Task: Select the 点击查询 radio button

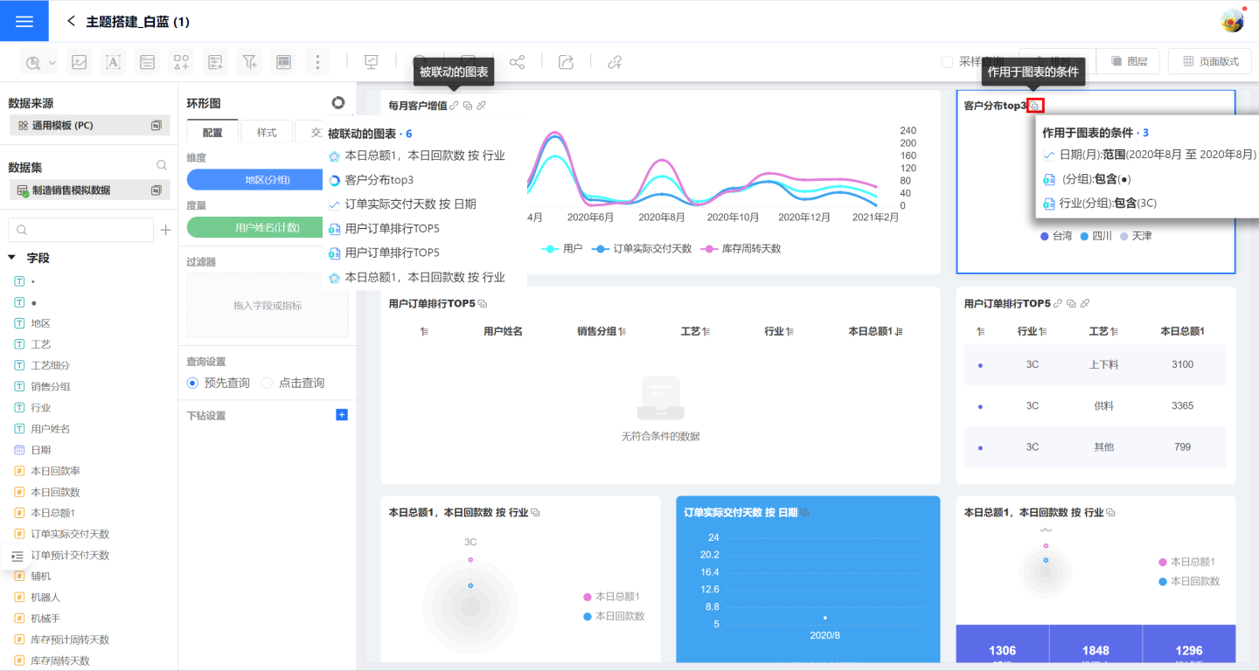Action: [x=268, y=383]
